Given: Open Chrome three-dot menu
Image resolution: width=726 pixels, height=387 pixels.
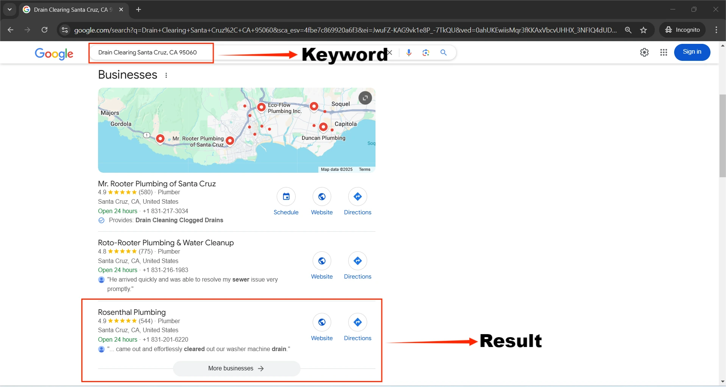Looking at the screenshot, I should 716,30.
